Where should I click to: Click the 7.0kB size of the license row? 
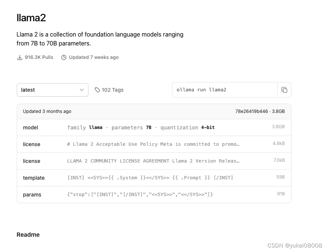click(x=279, y=160)
